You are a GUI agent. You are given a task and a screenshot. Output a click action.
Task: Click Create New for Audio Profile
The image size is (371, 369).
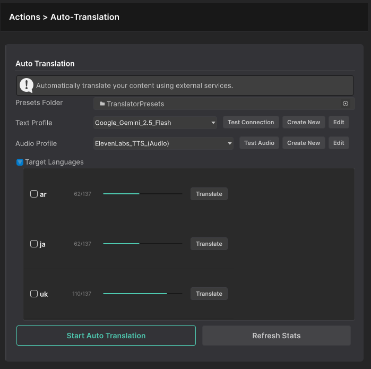coord(304,143)
